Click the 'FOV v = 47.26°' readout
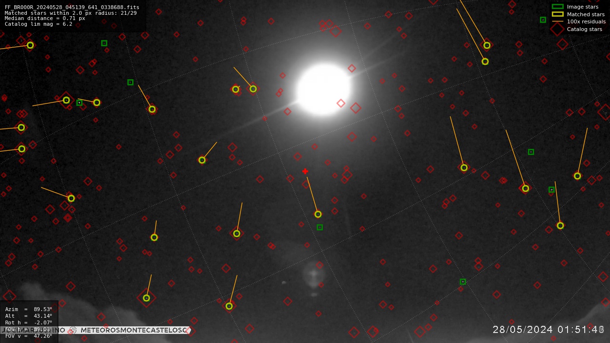The width and height of the screenshot is (610, 343). tap(29, 336)
